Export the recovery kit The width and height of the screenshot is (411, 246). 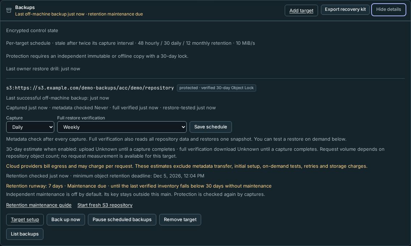(345, 9)
